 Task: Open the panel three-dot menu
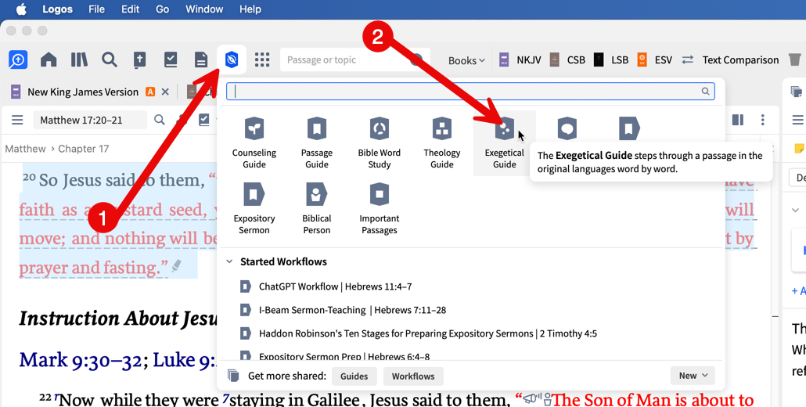click(763, 121)
